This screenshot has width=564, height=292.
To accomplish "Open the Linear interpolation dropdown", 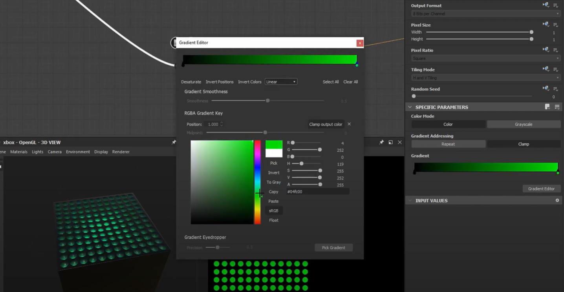I will [281, 82].
